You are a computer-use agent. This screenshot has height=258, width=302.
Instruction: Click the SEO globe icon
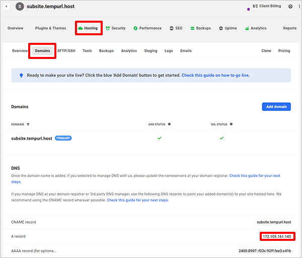click(172, 28)
